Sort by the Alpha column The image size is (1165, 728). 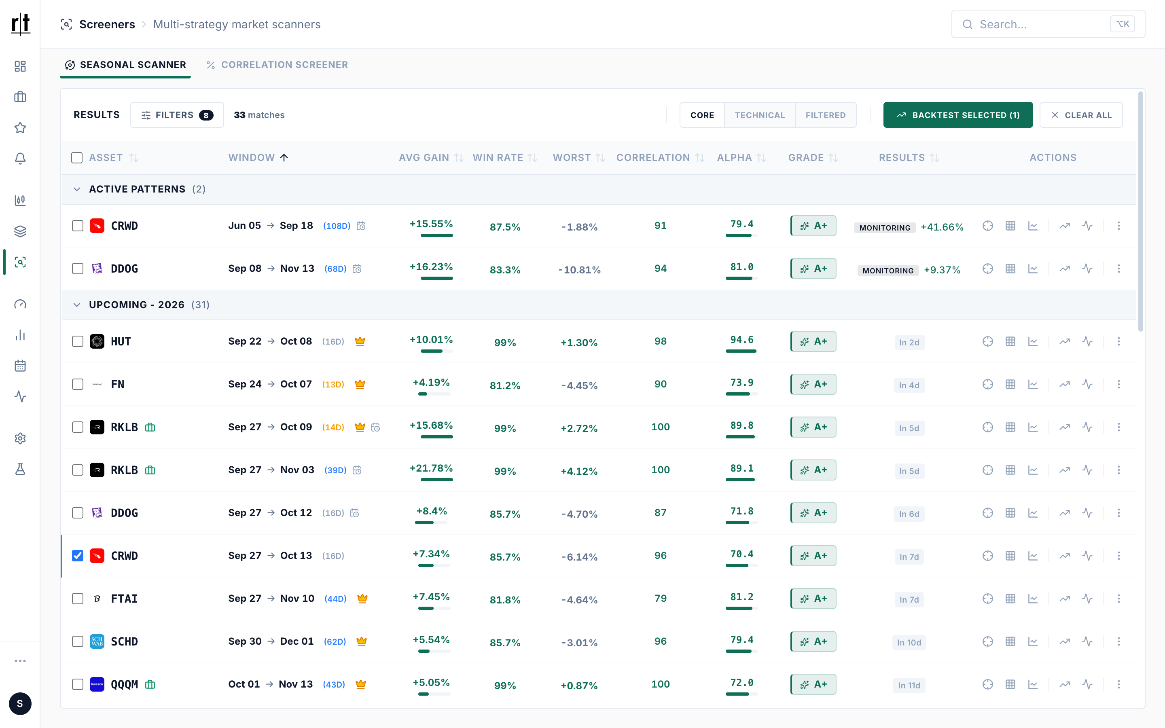(741, 157)
